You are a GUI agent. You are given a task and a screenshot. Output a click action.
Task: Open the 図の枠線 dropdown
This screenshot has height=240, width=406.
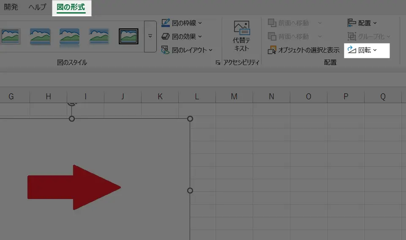click(182, 23)
